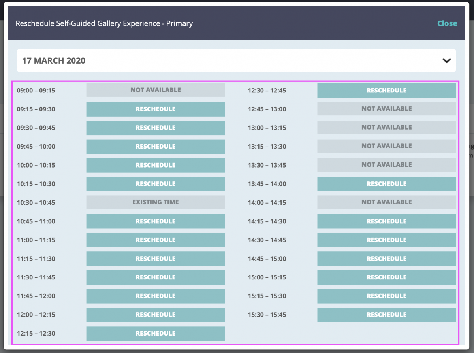Viewport: 474px width, 353px height.
Task: Reschedule to the 12:15 – 12:30 slot
Action: click(156, 334)
